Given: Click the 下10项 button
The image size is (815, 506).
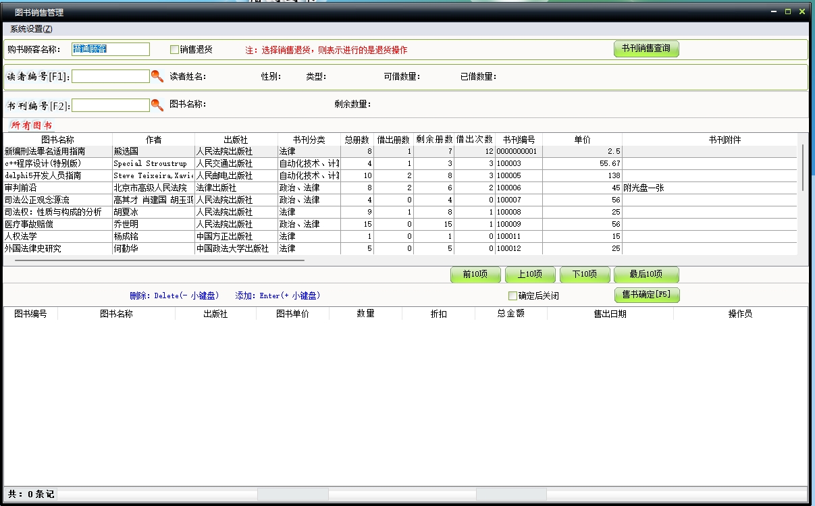Looking at the screenshot, I should [x=585, y=275].
